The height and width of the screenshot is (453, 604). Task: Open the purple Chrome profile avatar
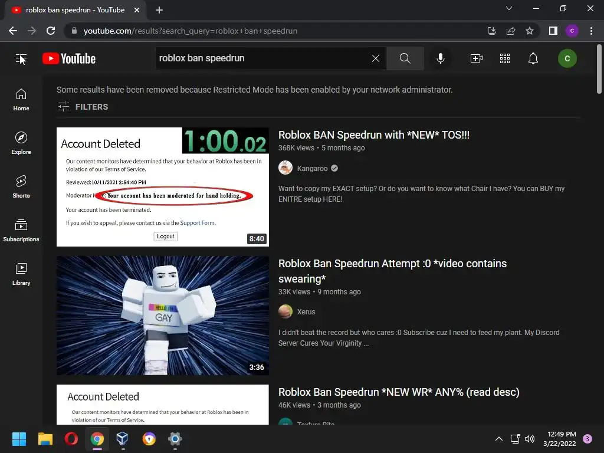point(572,31)
